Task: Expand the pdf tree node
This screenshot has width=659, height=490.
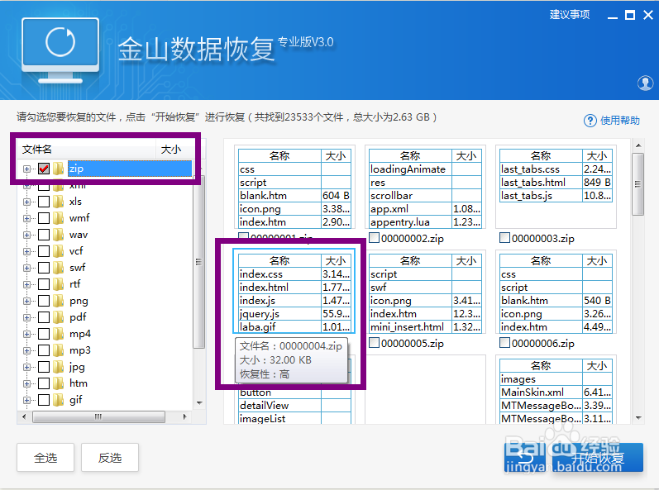Action: click(27, 317)
